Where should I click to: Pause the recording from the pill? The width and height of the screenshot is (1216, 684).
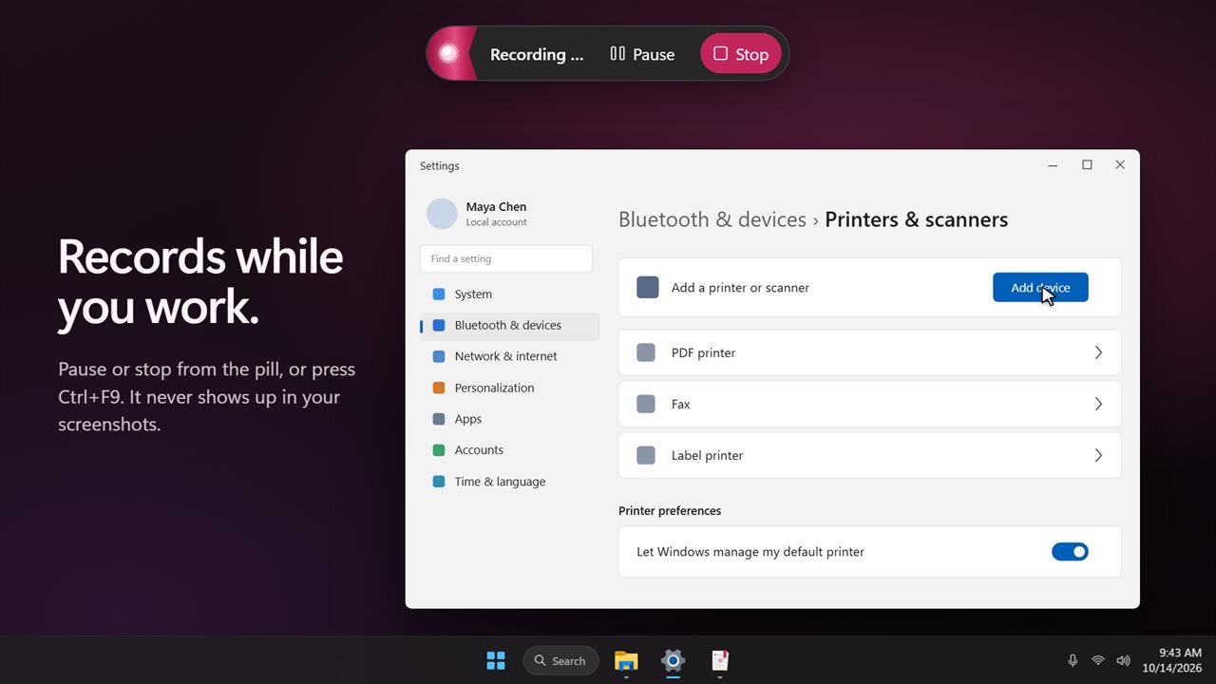point(642,54)
